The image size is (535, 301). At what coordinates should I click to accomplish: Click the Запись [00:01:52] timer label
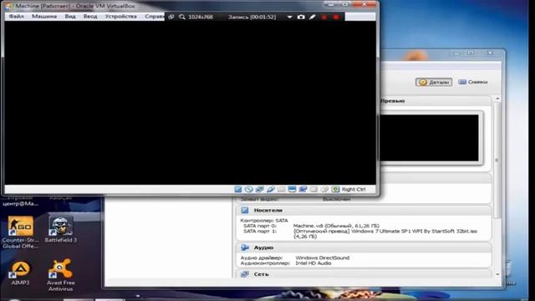click(252, 17)
